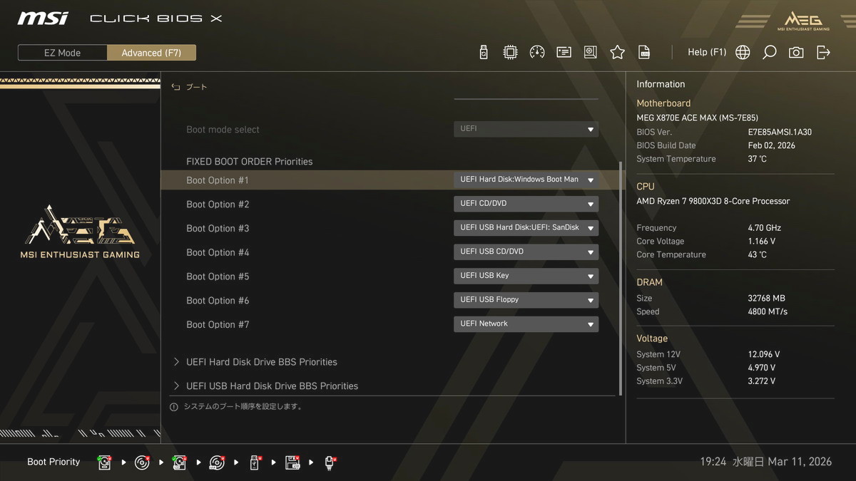The height and width of the screenshot is (481, 856).
Task: Select the Advanced (F7) tab
Action: coord(151,53)
